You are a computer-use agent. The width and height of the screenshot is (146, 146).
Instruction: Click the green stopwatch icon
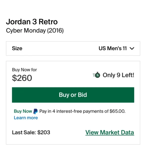point(96,75)
